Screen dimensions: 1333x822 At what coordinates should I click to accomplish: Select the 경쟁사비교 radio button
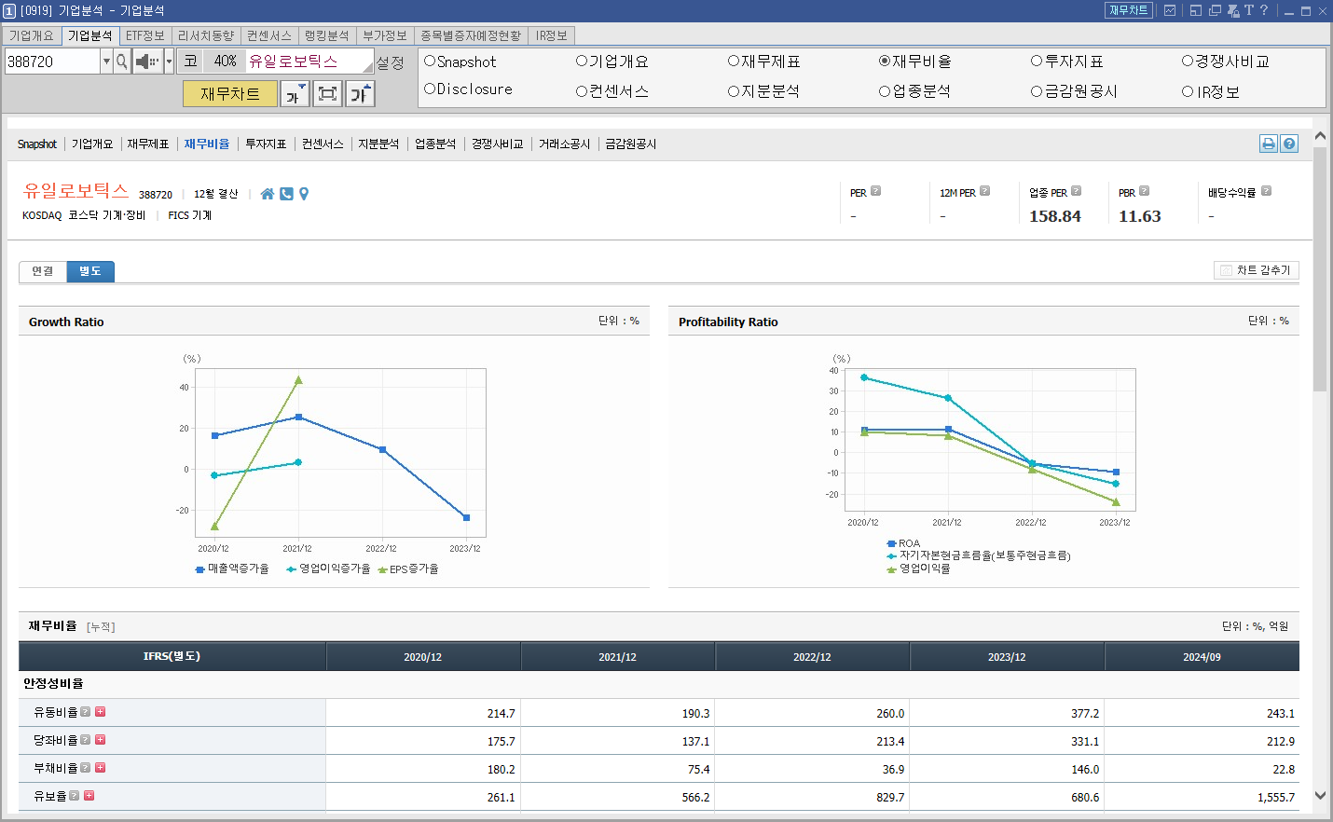pyautogui.click(x=1188, y=61)
